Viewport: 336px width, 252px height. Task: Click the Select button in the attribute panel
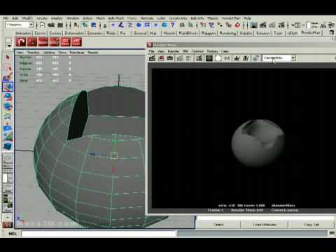click(x=218, y=225)
